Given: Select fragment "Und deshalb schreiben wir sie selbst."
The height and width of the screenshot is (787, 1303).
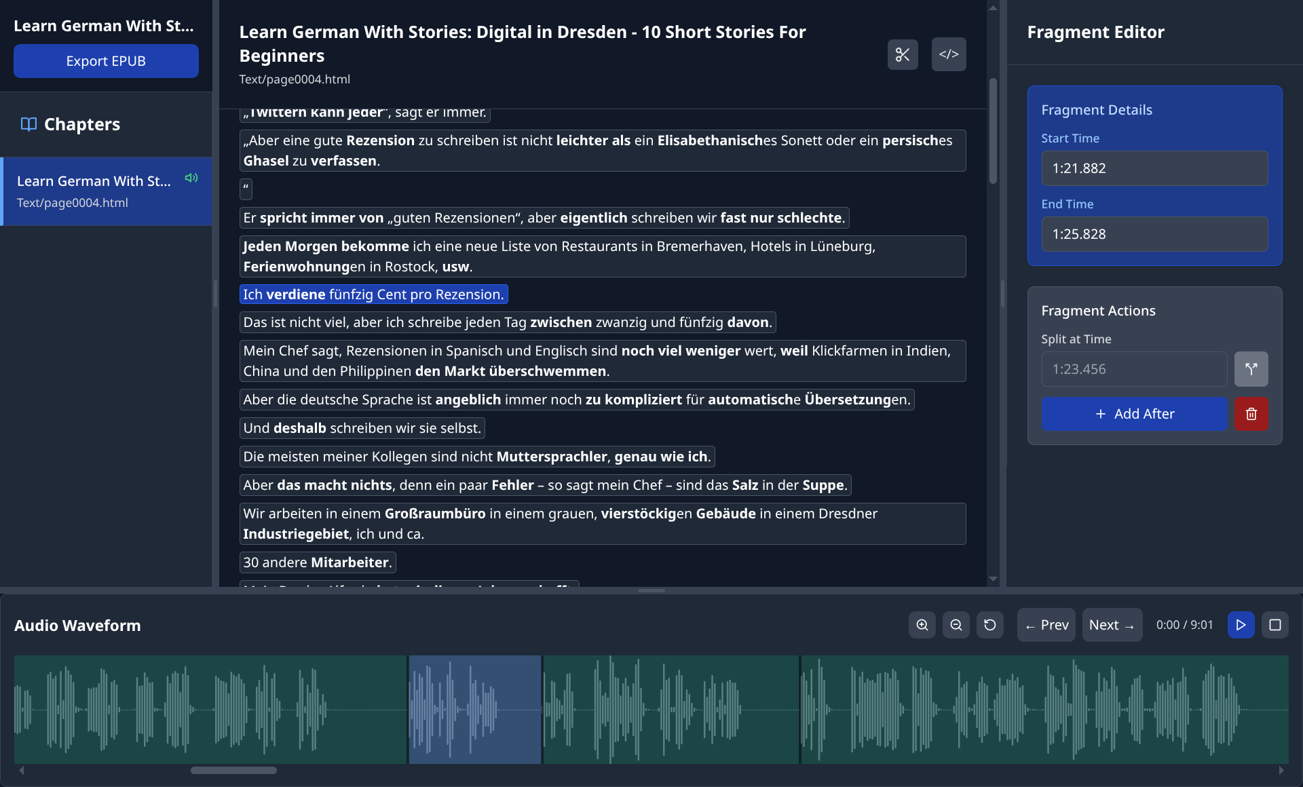Looking at the screenshot, I should (362, 428).
